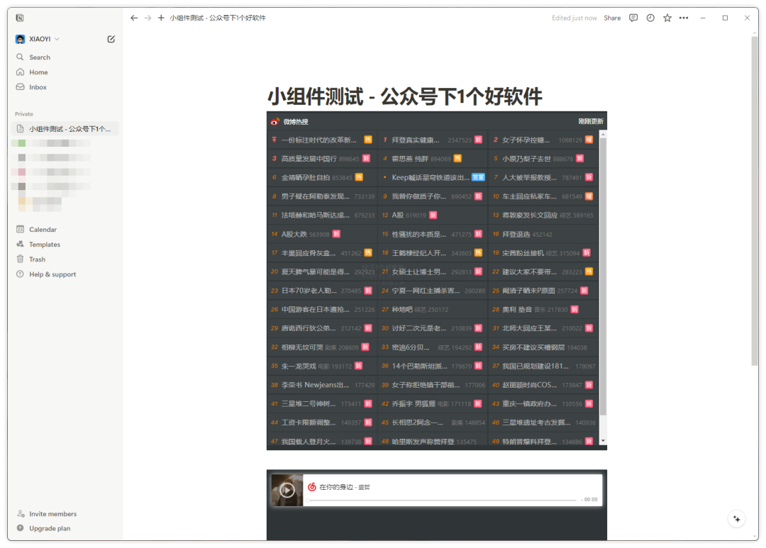
Task: Click the widget scrollbar down arrow
Action: click(x=603, y=440)
